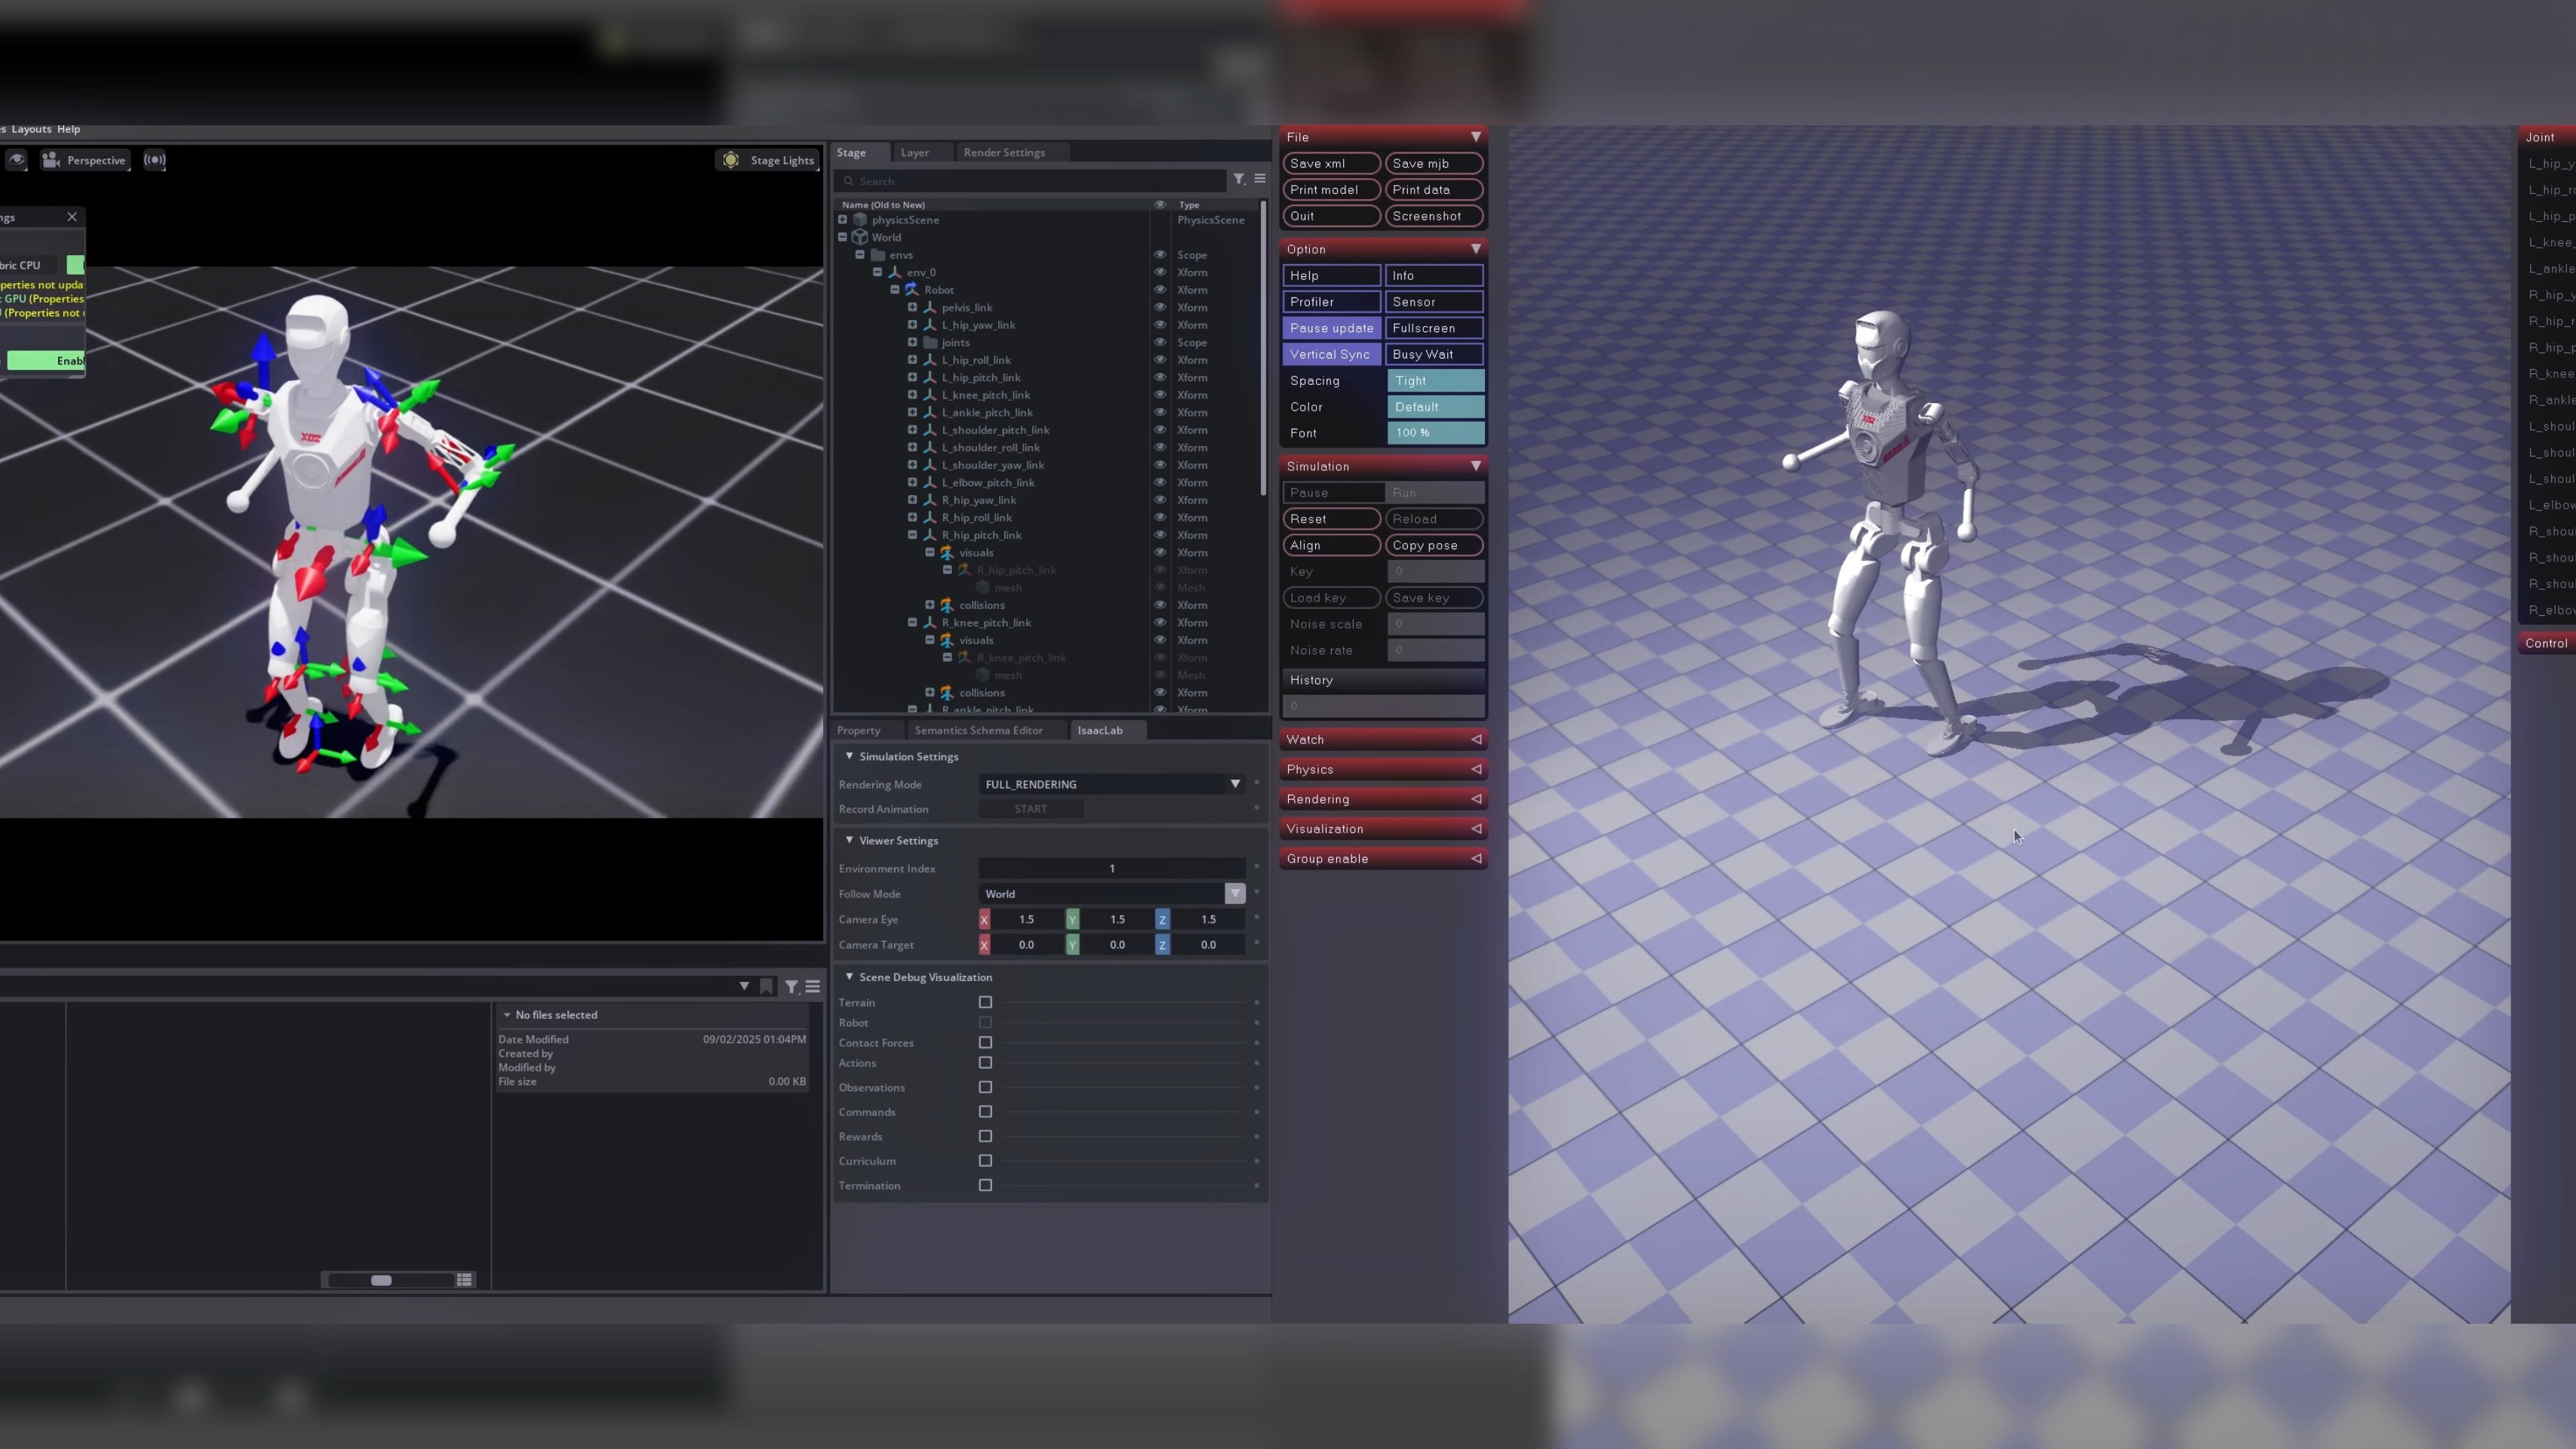This screenshot has height=1449, width=2576.
Task: Check the Contact Forces checkbox
Action: [x=985, y=1043]
